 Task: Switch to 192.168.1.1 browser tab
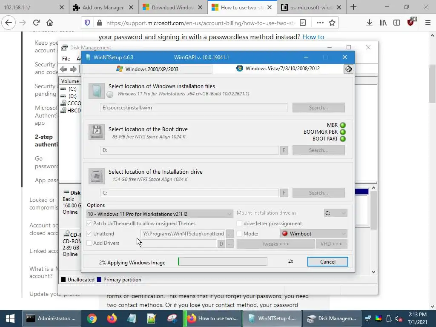[x=34, y=7]
